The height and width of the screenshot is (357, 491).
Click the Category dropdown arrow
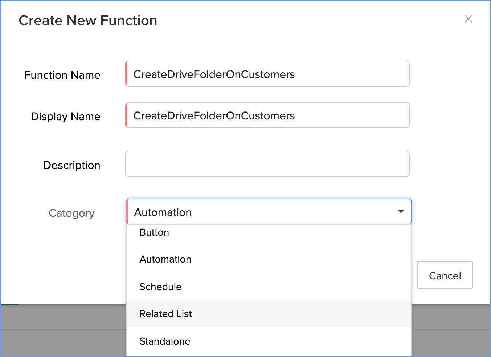pyautogui.click(x=401, y=212)
